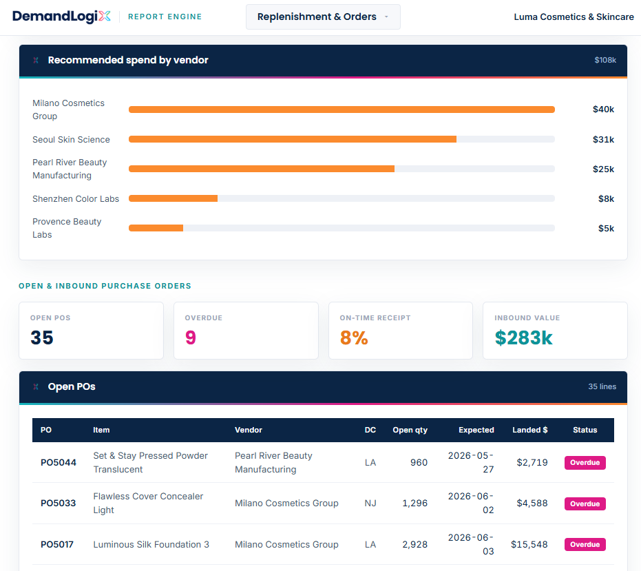
Task: Click the $108k total in panel header
Action: click(x=605, y=60)
